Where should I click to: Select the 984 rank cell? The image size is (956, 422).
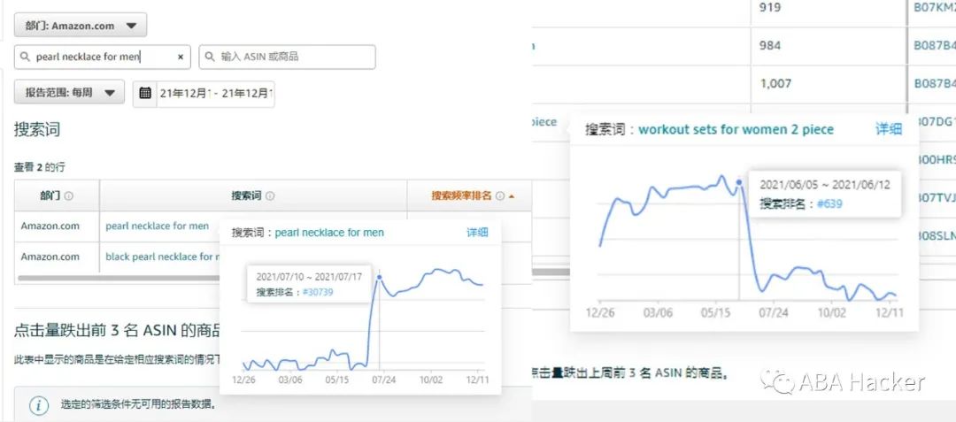point(770,46)
